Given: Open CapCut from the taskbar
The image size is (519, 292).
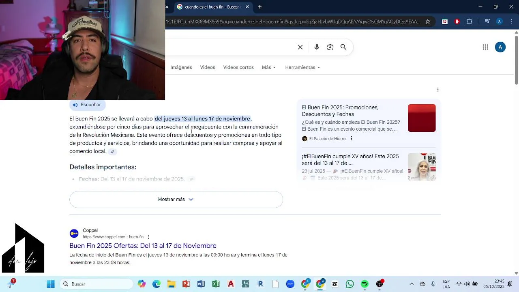Looking at the screenshot, I should tap(335, 284).
